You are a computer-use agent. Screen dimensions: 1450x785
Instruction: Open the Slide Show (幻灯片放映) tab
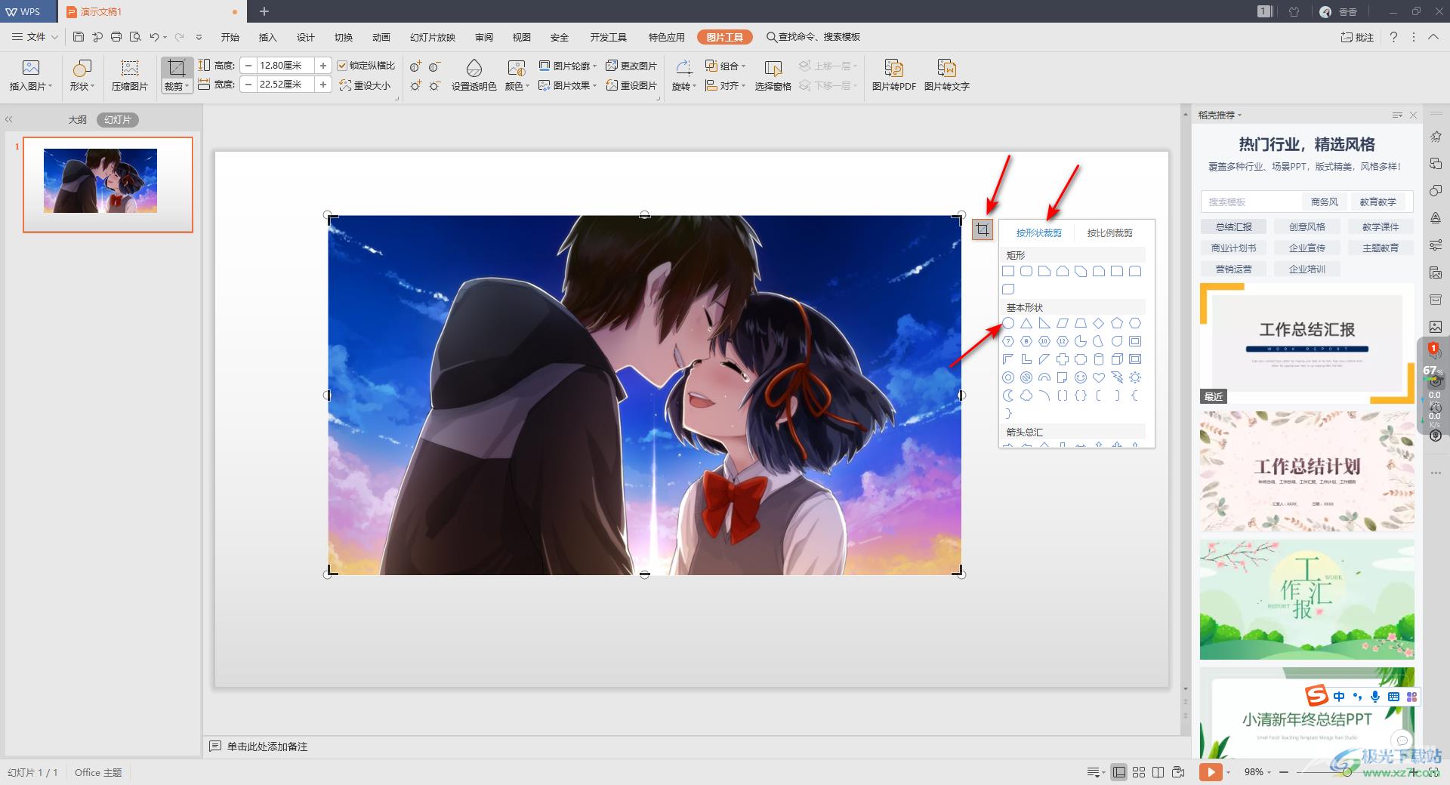coord(433,37)
